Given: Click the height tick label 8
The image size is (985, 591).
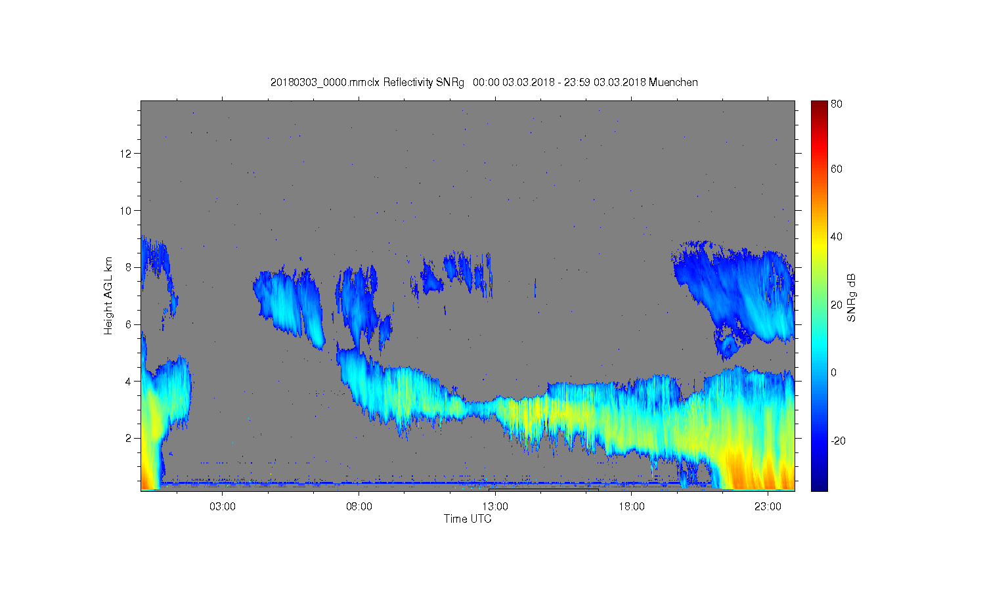Looking at the screenshot, I should click(x=129, y=267).
